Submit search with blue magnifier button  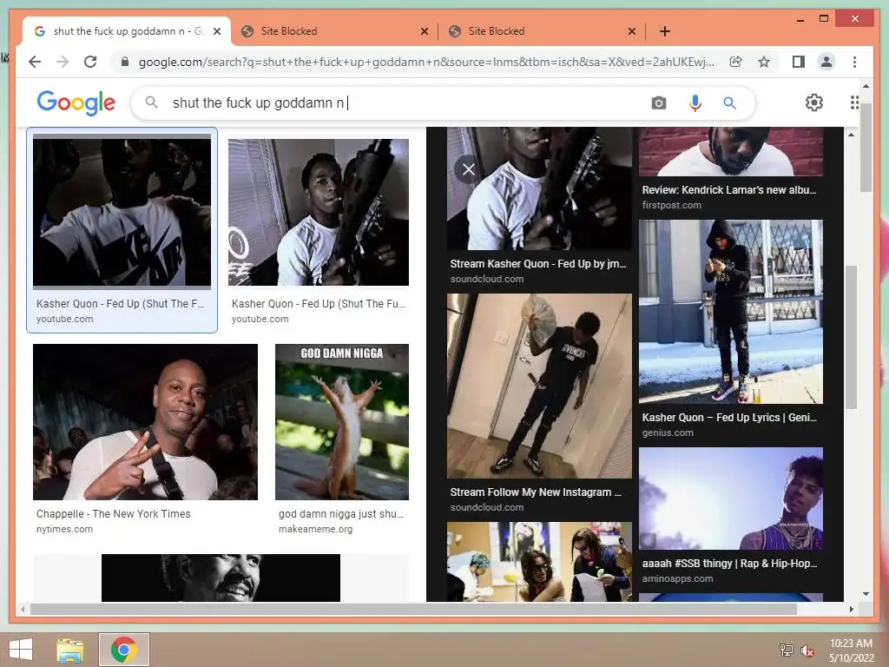[729, 102]
